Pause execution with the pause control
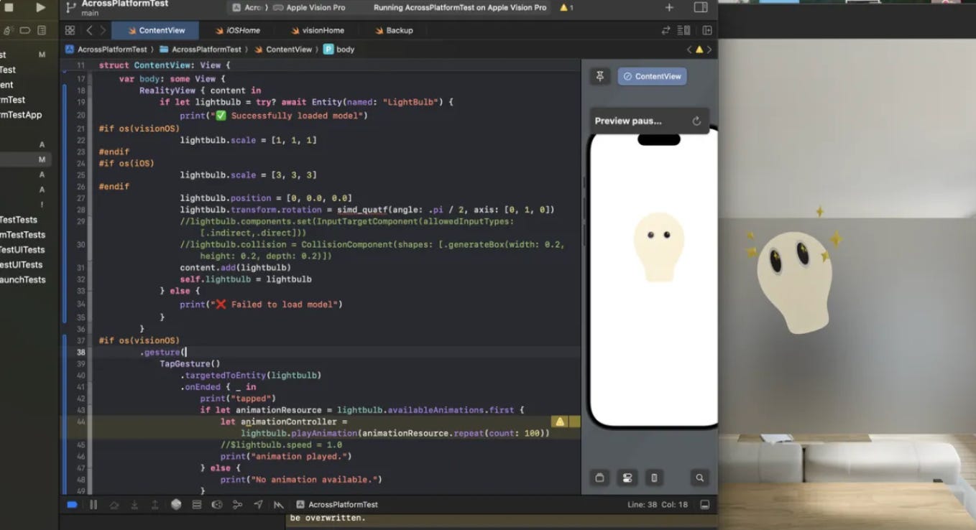 point(93,504)
